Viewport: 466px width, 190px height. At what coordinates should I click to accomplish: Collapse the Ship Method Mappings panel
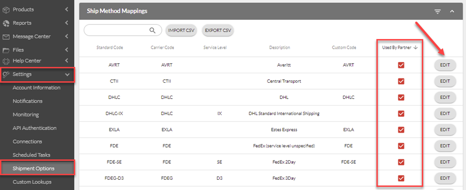[452, 11]
